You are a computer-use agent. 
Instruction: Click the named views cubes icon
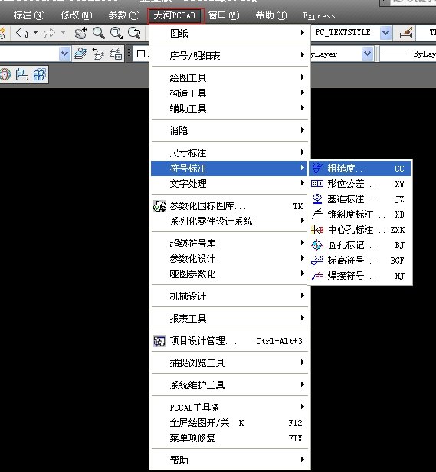tap(39, 74)
